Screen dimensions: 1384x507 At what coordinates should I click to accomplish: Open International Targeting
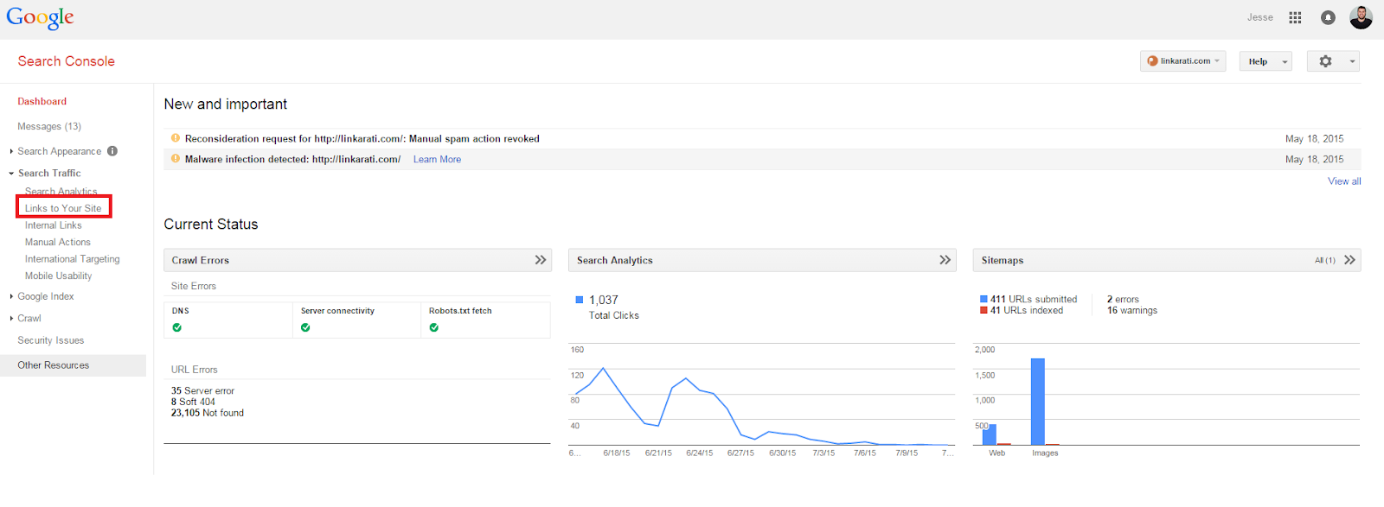(x=73, y=259)
